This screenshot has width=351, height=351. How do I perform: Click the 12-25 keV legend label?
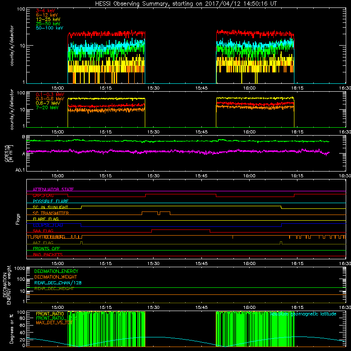(x=48, y=19)
